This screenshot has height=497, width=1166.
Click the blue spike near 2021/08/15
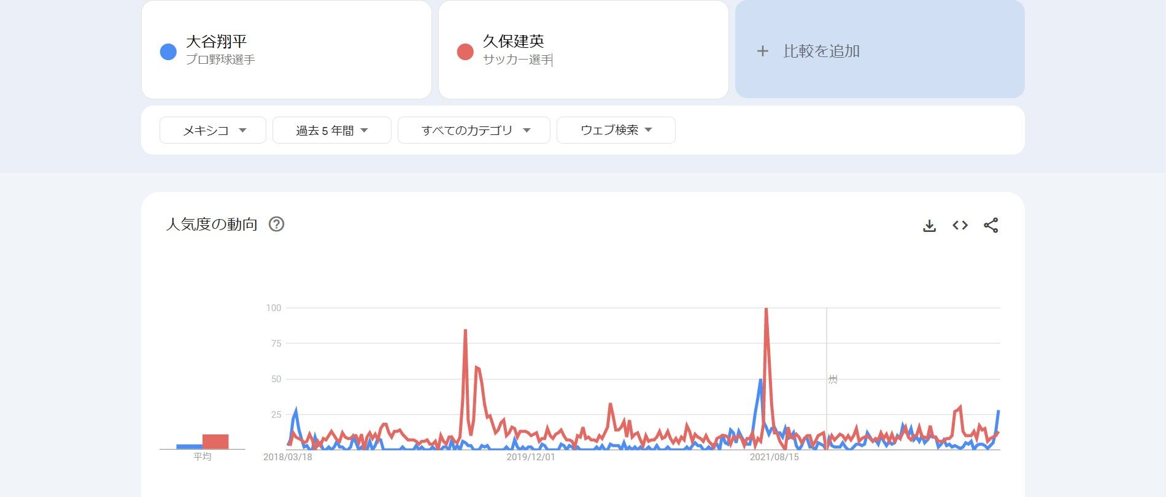pos(760,380)
